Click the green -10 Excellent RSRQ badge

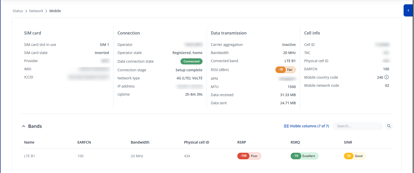coord(304,156)
